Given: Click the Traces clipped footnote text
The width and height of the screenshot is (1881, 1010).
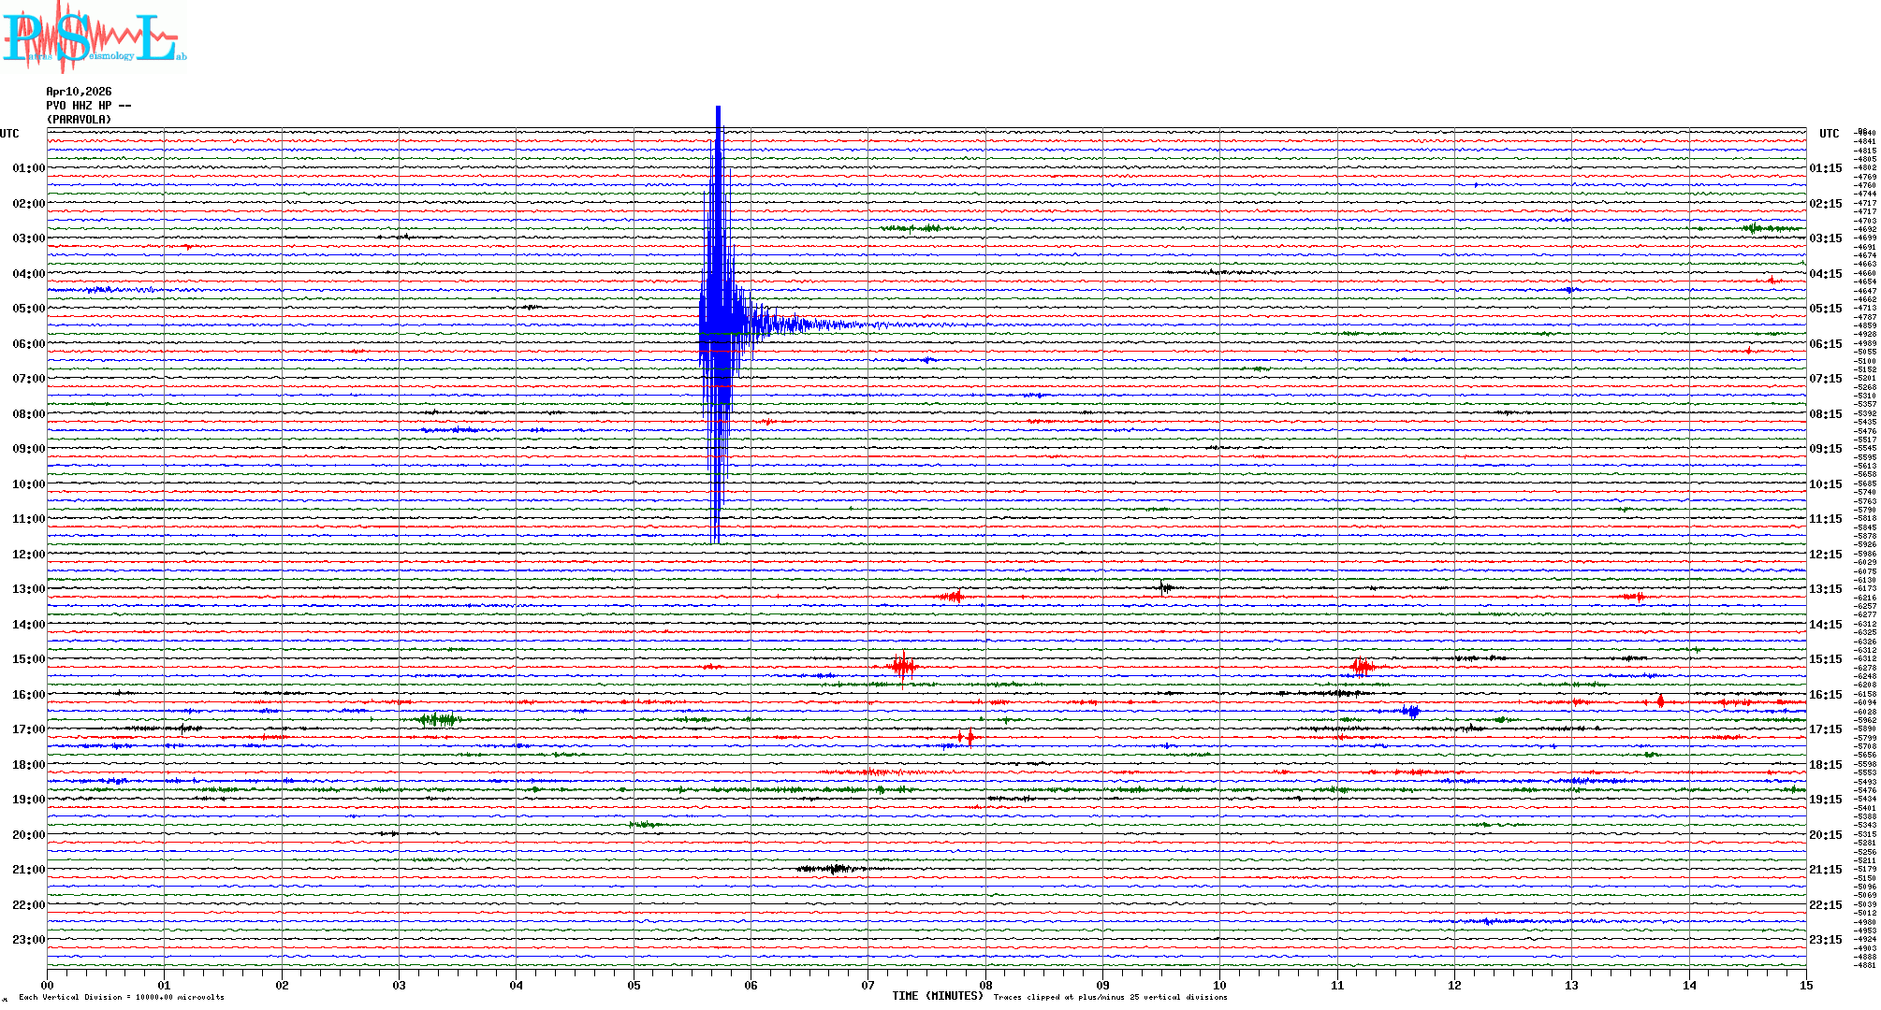Looking at the screenshot, I should 1110,997.
